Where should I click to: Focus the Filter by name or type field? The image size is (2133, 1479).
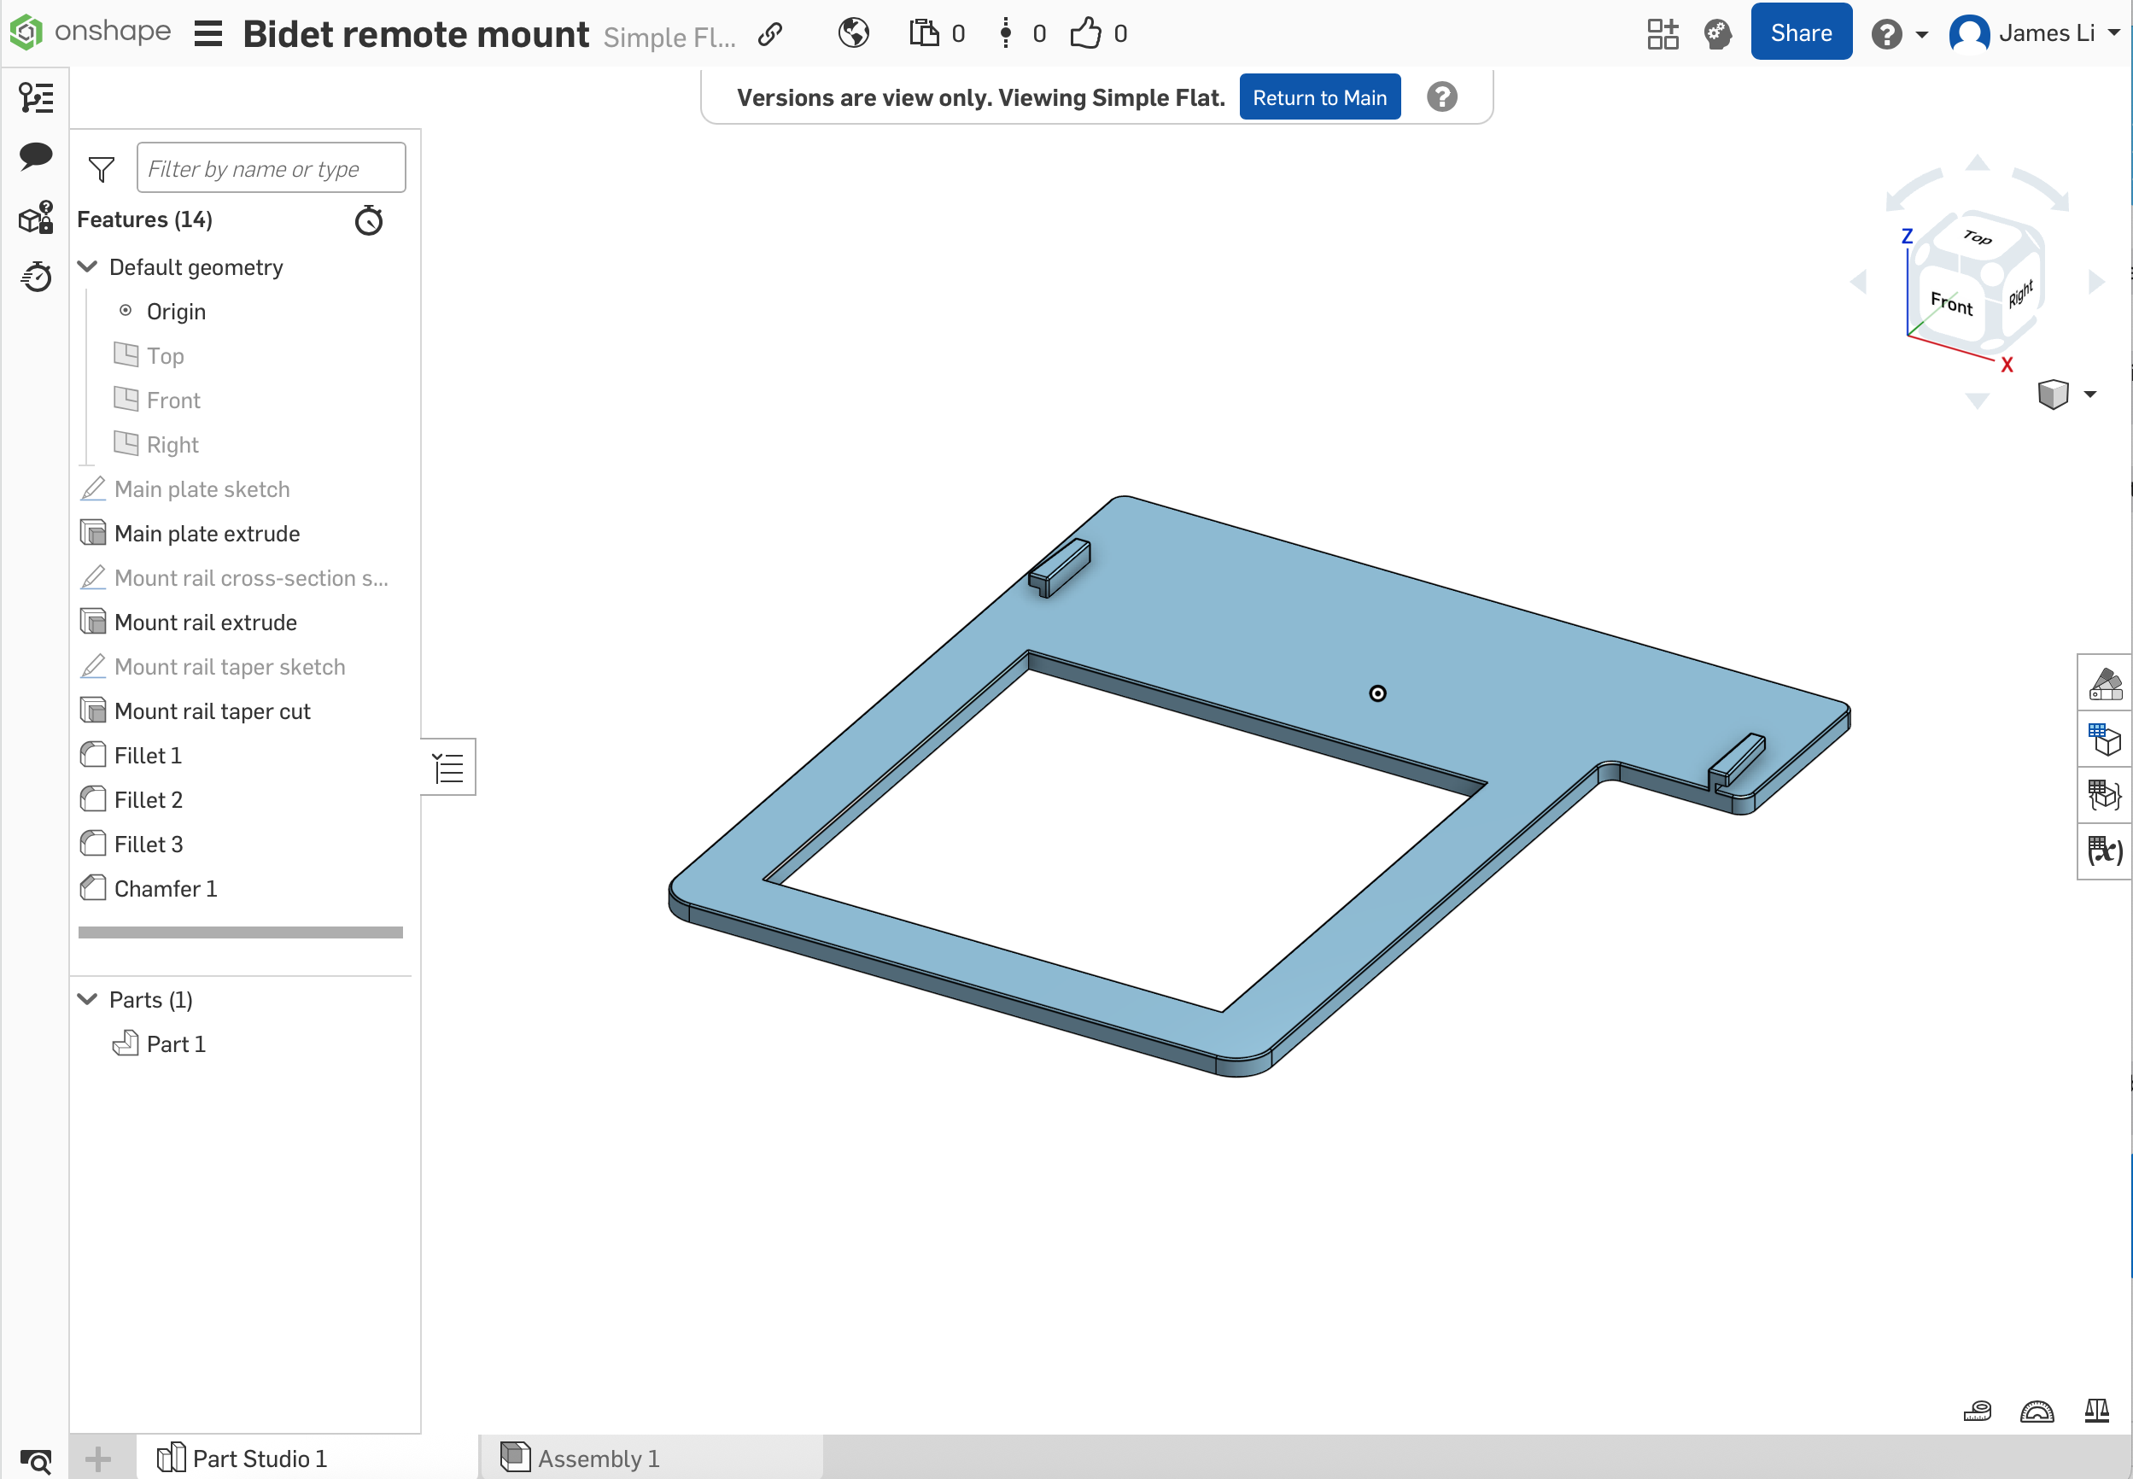[x=271, y=167]
